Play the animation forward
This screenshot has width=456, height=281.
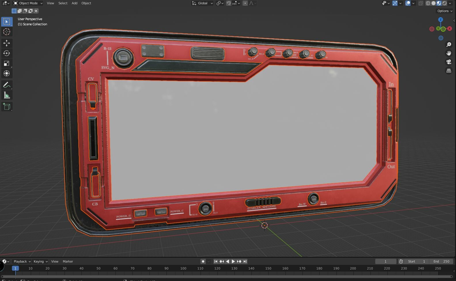pyautogui.click(x=233, y=261)
